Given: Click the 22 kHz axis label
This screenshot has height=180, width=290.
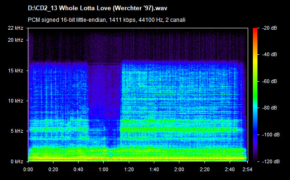Looking at the screenshot, I should pos(15,28).
